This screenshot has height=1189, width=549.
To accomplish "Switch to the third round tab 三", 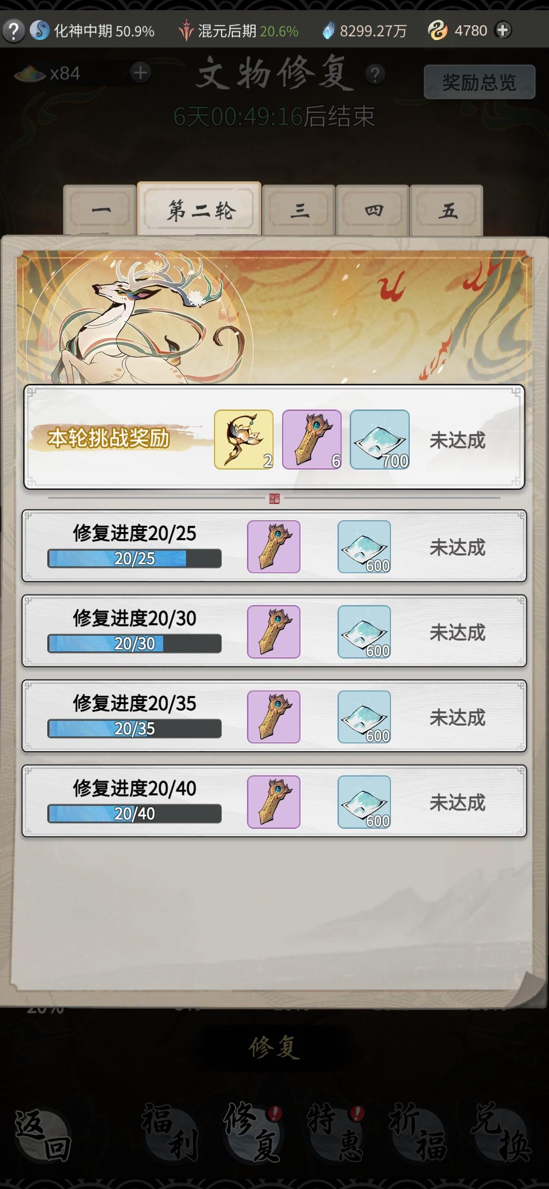I will point(299,210).
